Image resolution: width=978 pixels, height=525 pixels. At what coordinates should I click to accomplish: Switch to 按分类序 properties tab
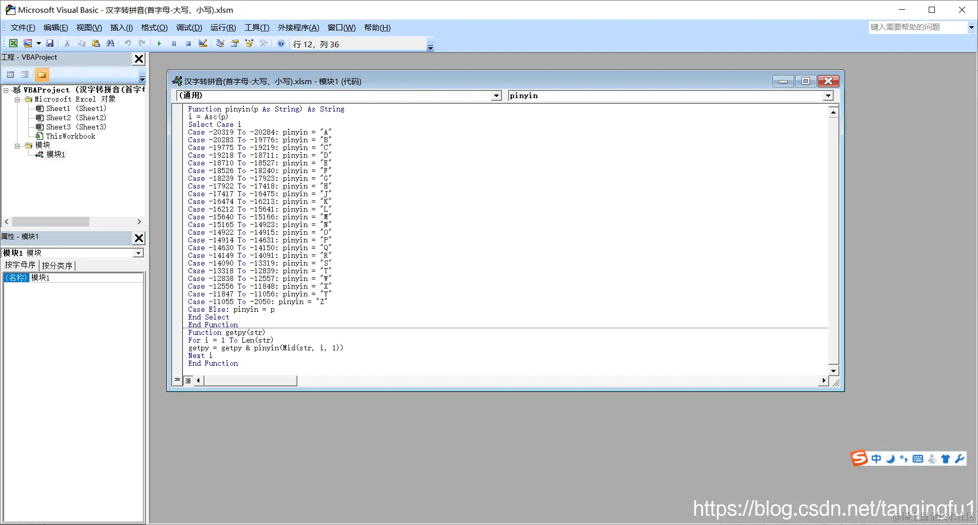tap(57, 266)
